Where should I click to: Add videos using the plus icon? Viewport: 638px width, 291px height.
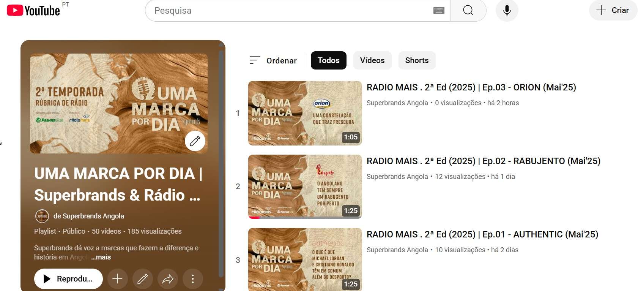click(117, 279)
